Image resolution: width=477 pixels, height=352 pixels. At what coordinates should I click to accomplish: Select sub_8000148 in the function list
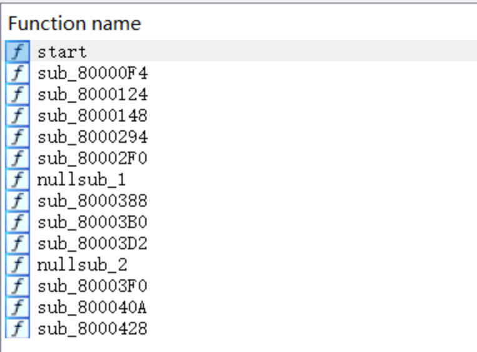click(x=93, y=116)
